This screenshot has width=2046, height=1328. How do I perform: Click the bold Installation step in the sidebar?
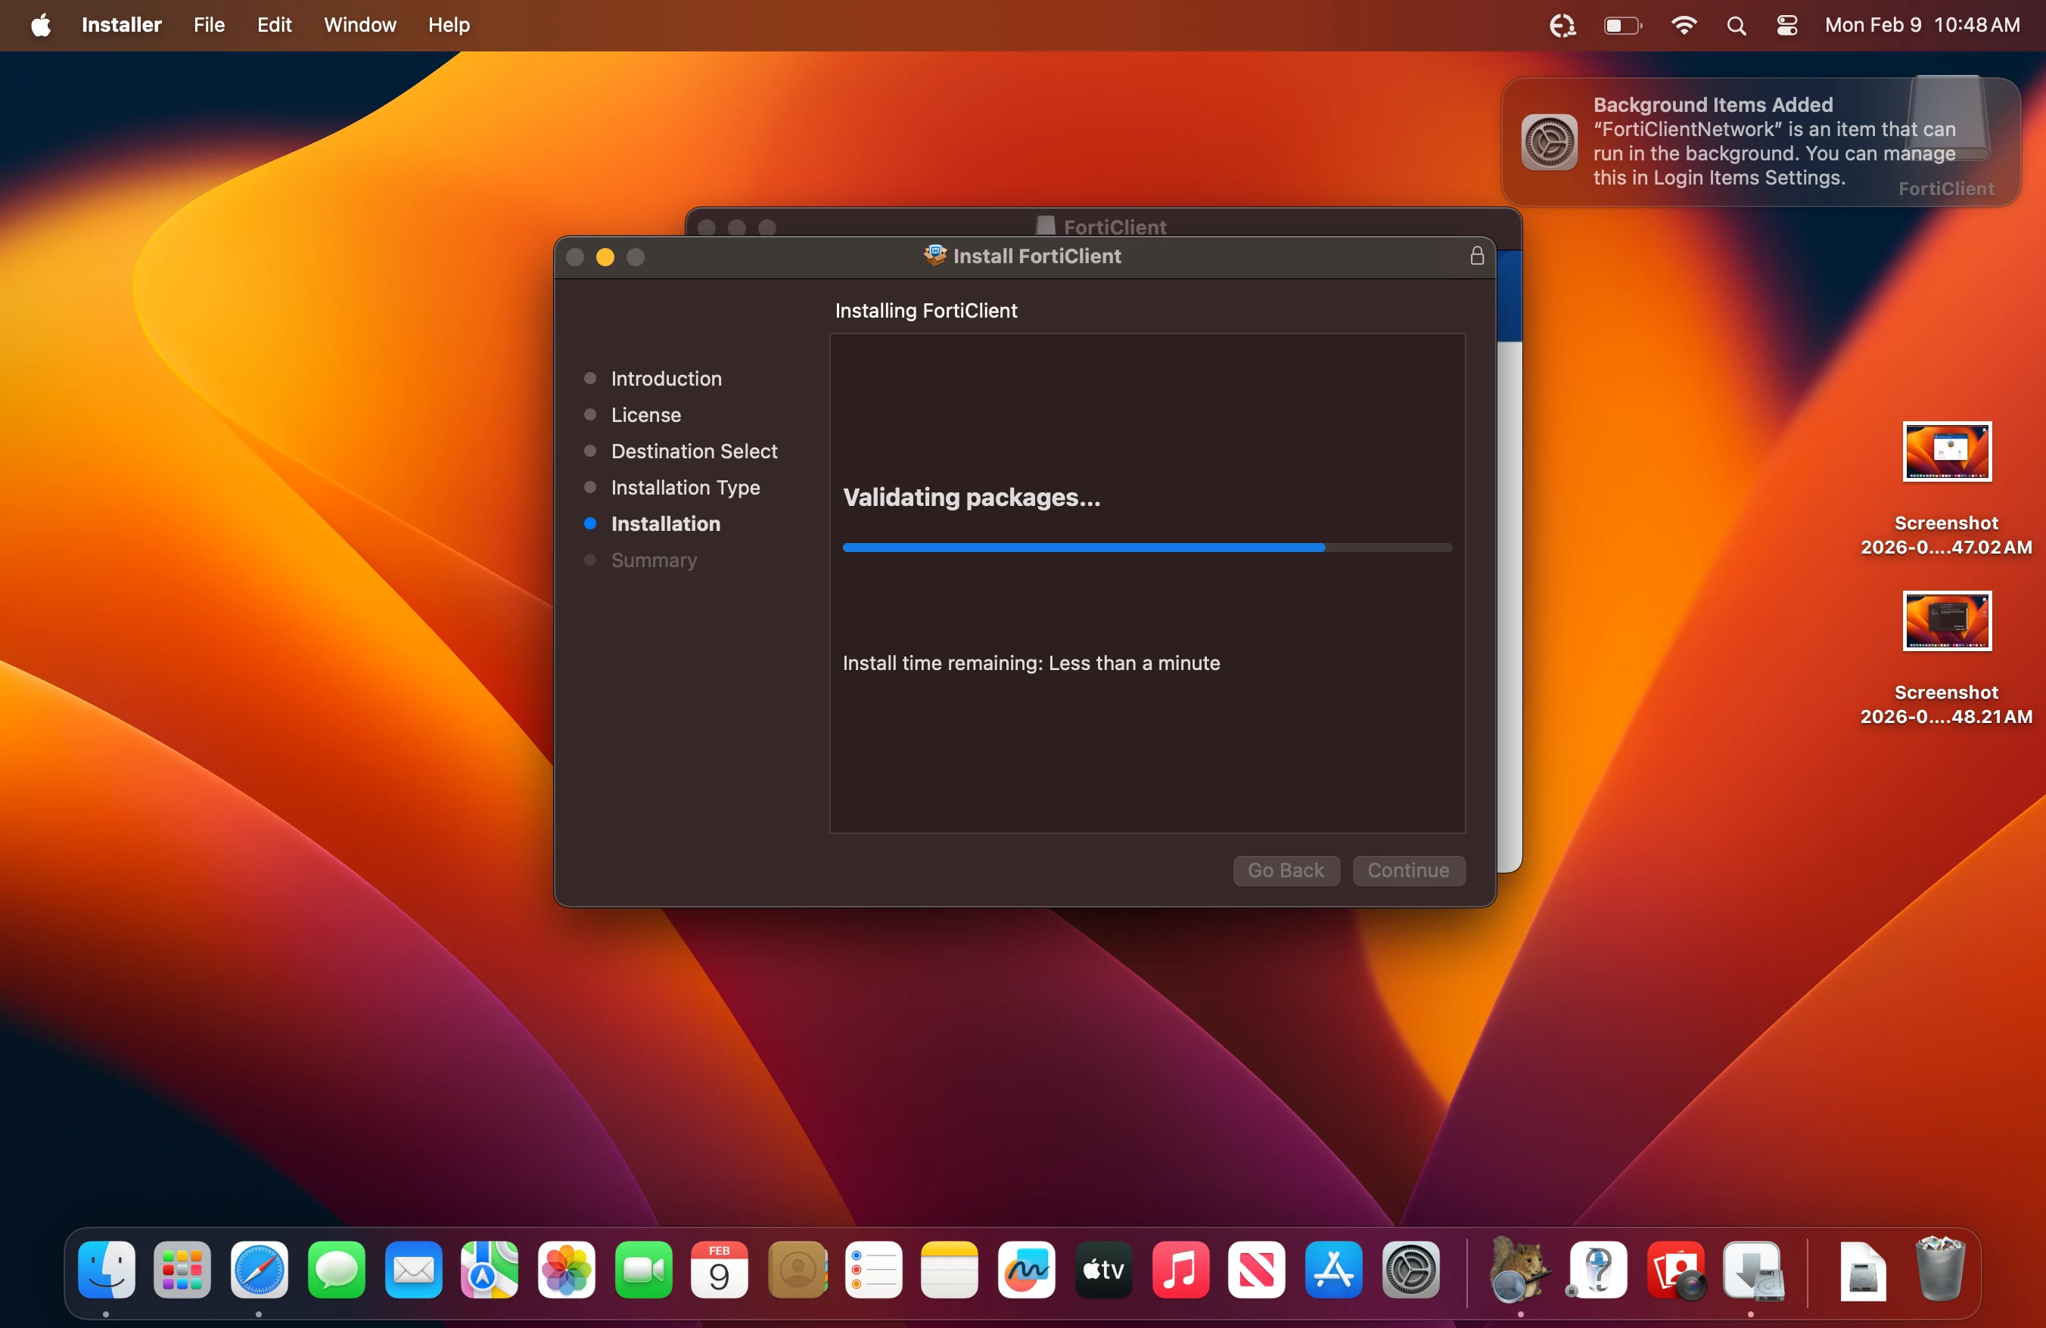[x=665, y=524]
